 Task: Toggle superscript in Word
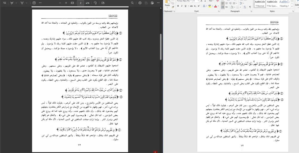199,6
